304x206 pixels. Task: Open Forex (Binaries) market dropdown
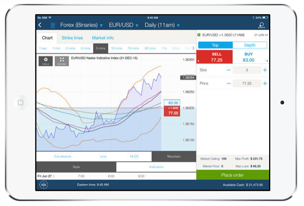click(x=82, y=25)
